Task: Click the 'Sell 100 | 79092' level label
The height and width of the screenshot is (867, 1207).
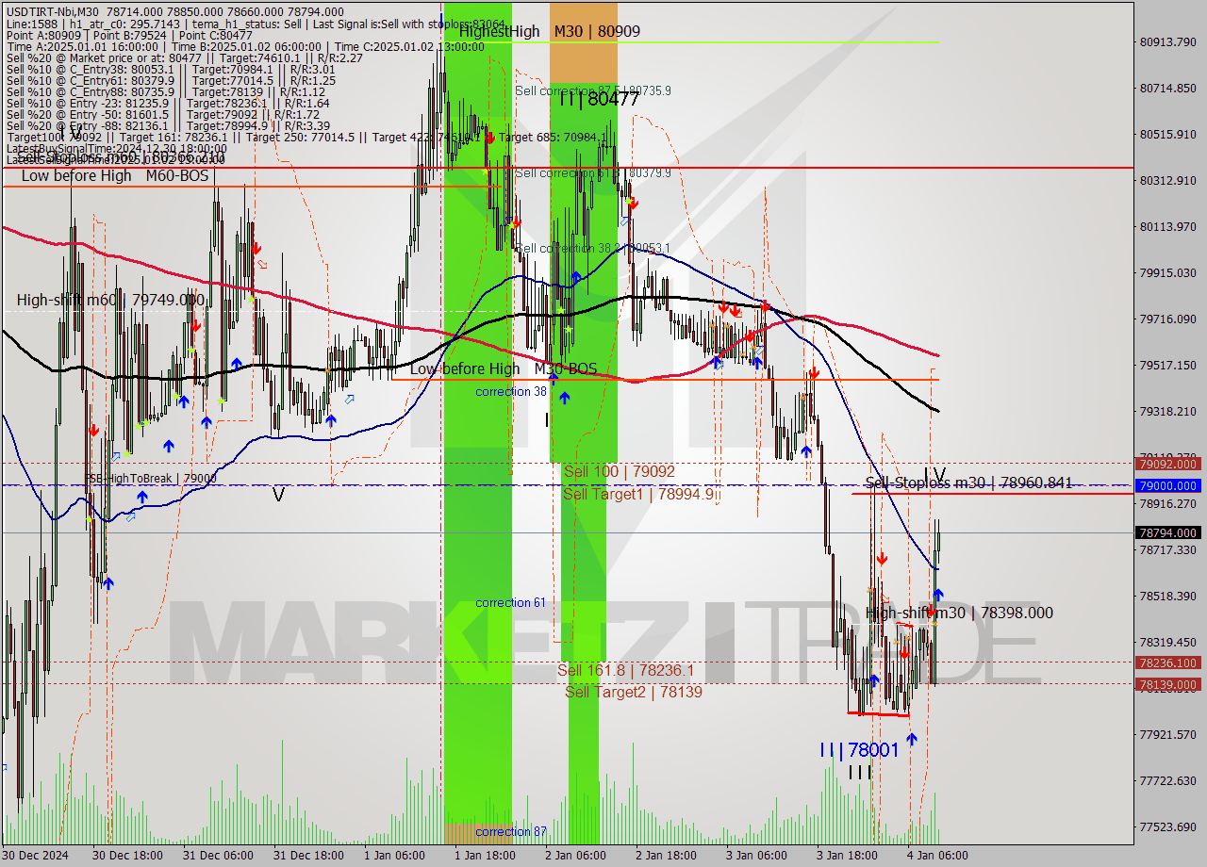Action: point(619,470)
